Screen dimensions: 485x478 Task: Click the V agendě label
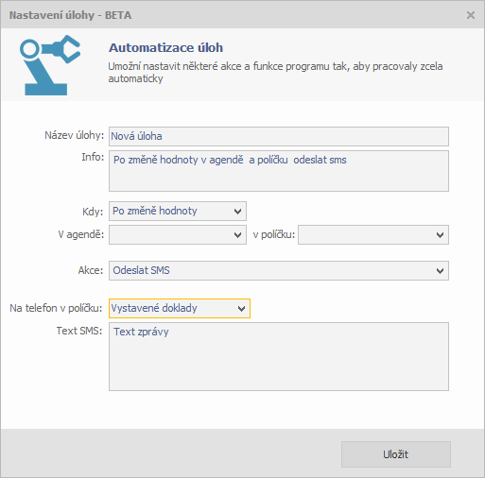tap(81, 234)
